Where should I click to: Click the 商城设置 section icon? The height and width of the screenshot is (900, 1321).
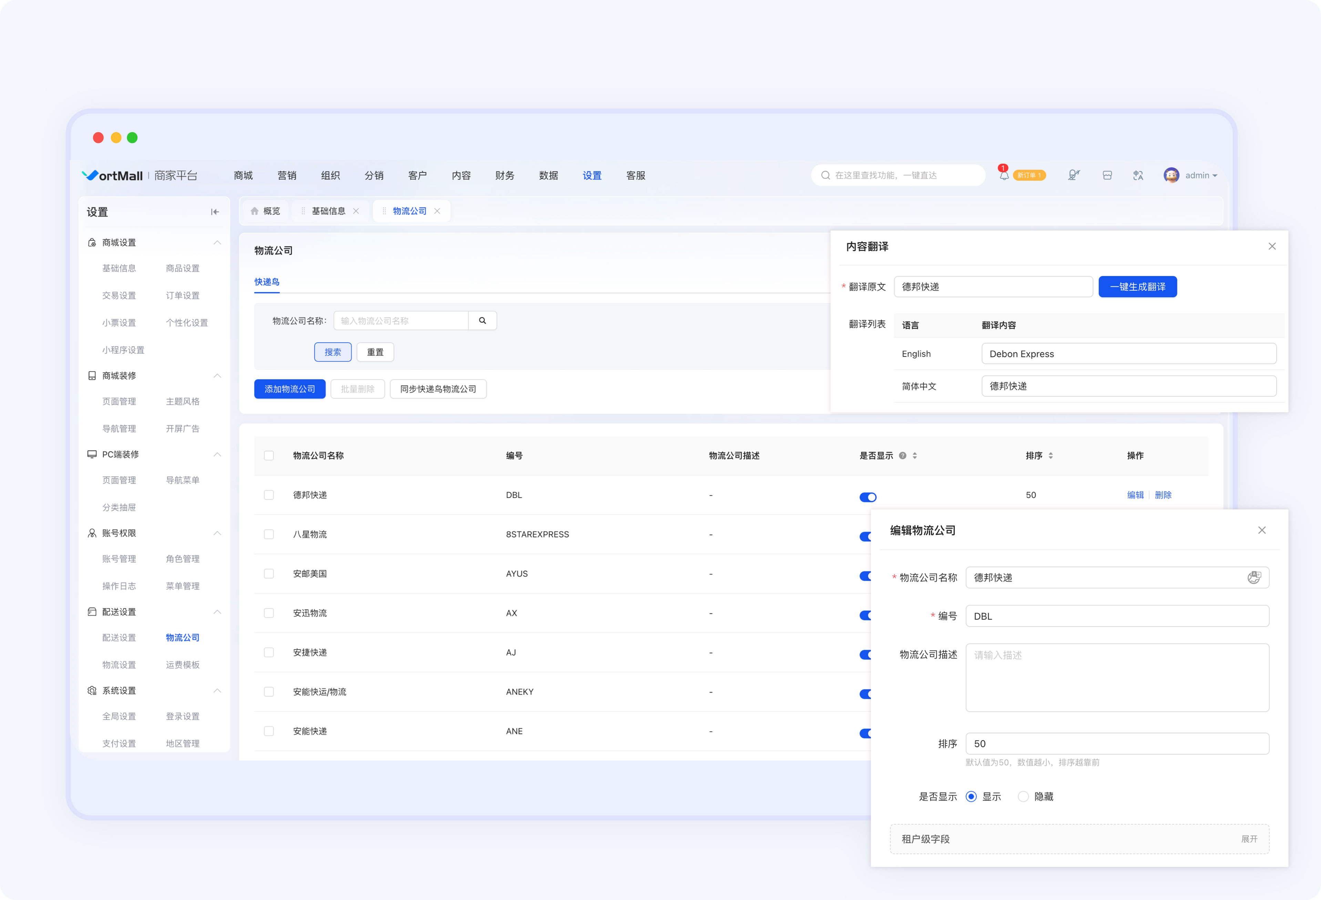92,242
